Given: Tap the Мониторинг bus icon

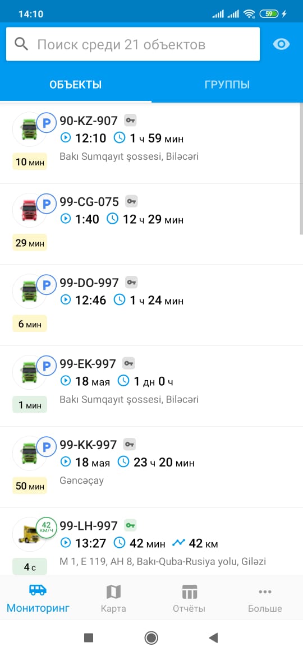Looking at the screenshot, I should tap(38, 590).
